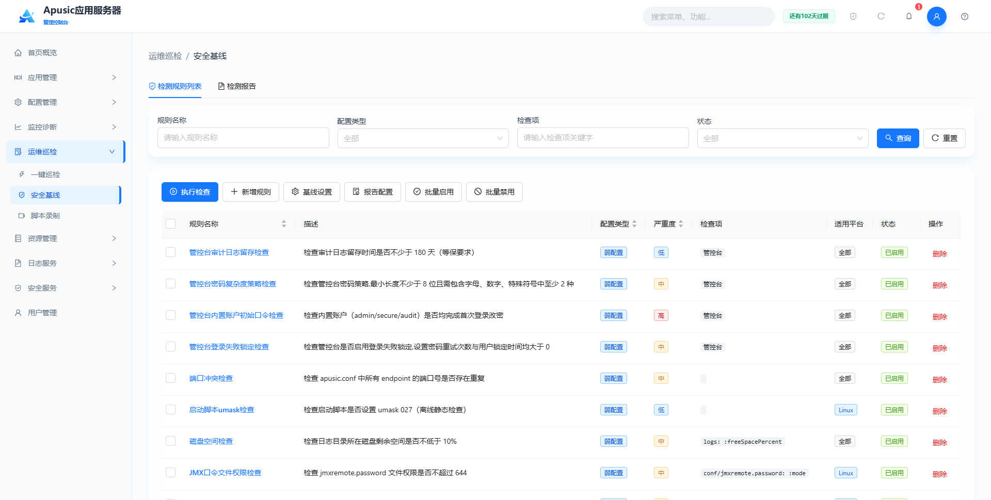Open the user avatar menu
This screenshot has width=991, height=500.
coord(937,17)
